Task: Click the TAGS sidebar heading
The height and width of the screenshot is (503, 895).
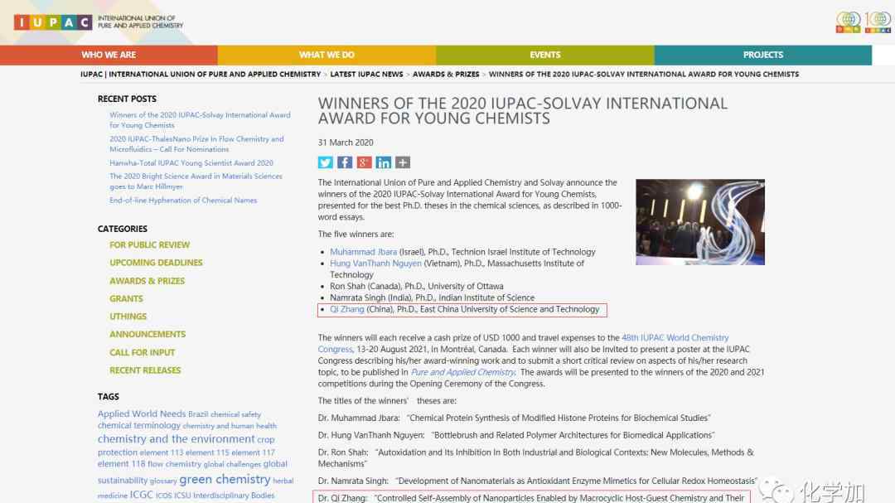Action: click(x=109, y=397)
